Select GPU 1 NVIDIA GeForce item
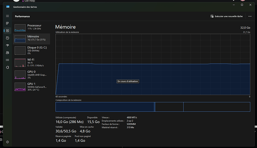 pos(31,87)
